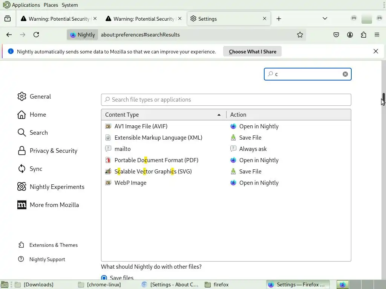
Task: Open Nightly Experiments category
Action: click(x=51, y=187)
